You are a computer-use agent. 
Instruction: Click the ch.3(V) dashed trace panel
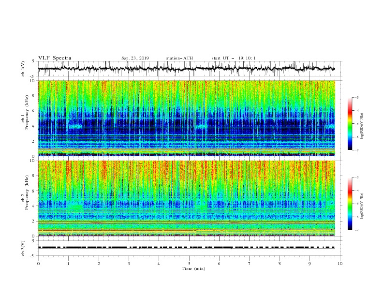[190, 248]
